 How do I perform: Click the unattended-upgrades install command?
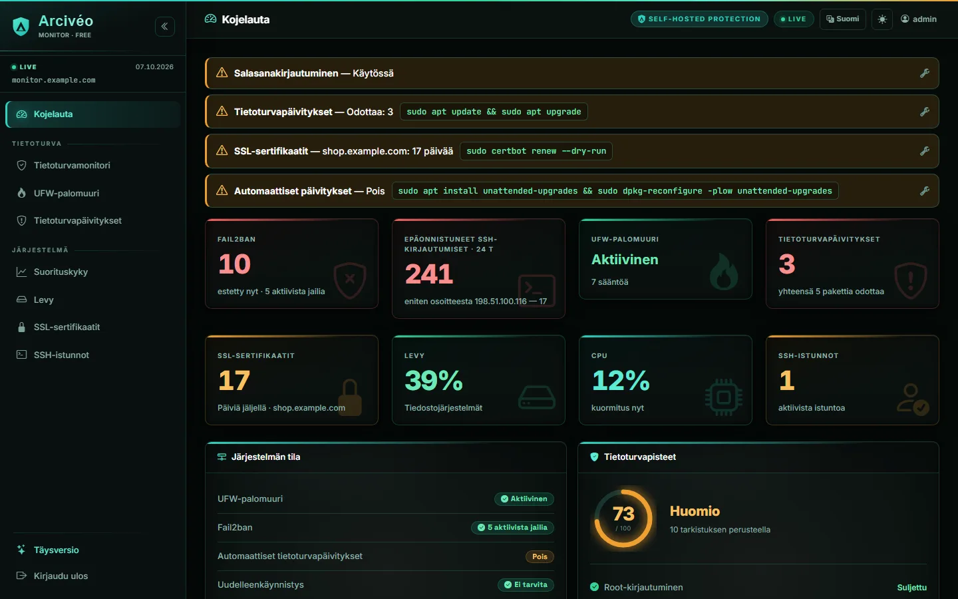click(x=615, y=191)
